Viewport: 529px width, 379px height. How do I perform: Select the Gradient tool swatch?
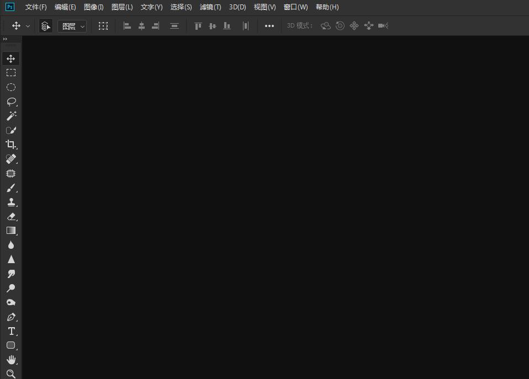pos(10,231)
